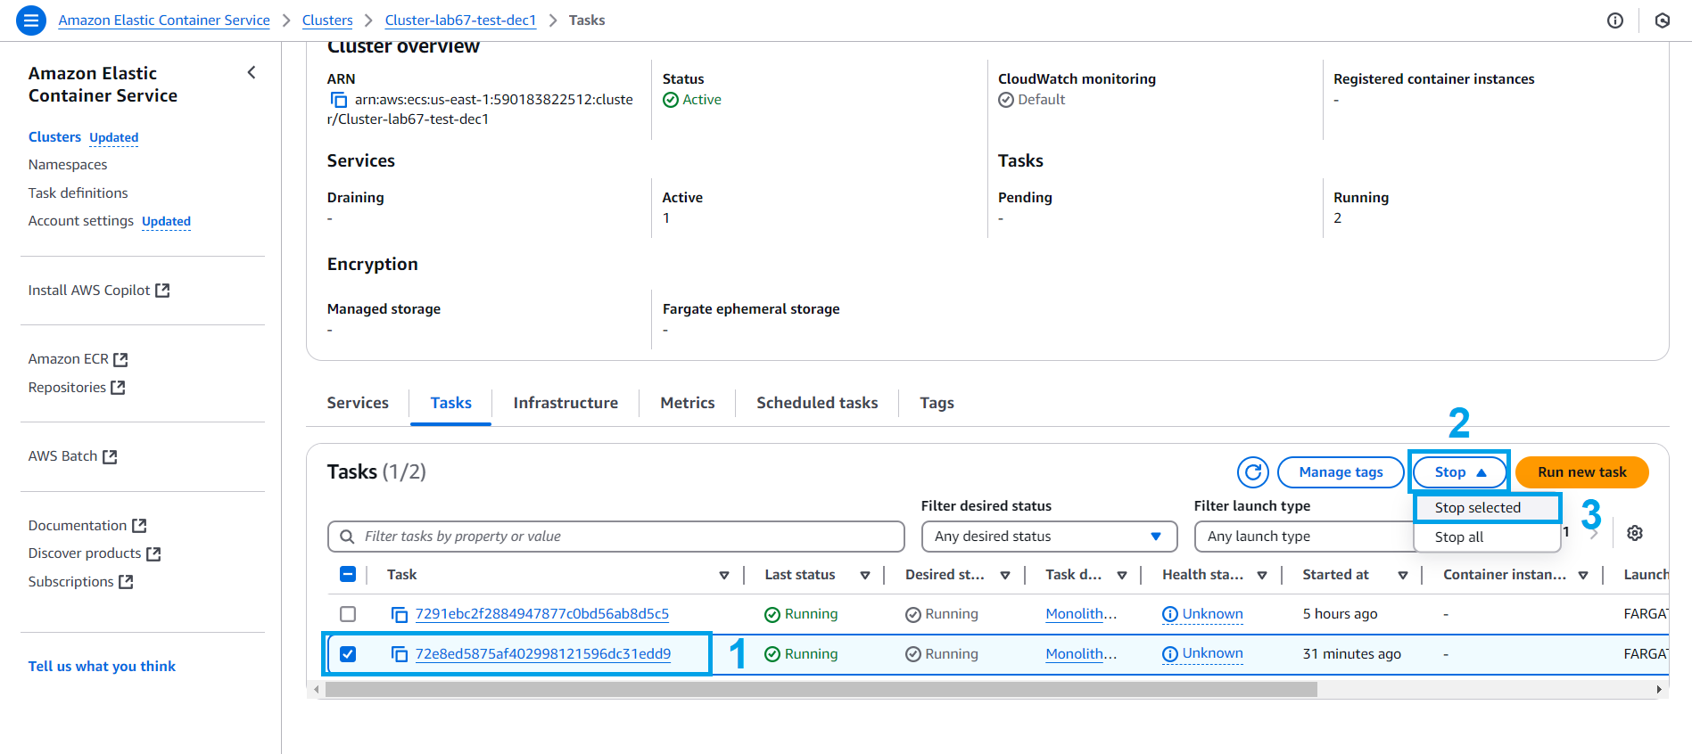Click the external link icon beside AWS Batch
The image size is (1692, 754).
pos(110,456)
